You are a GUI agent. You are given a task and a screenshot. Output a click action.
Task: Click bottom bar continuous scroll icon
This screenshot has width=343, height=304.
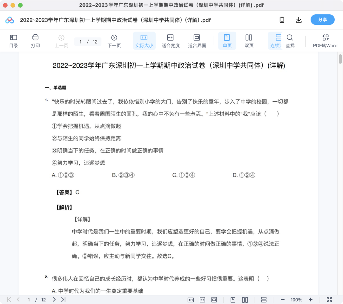(264, 300)
